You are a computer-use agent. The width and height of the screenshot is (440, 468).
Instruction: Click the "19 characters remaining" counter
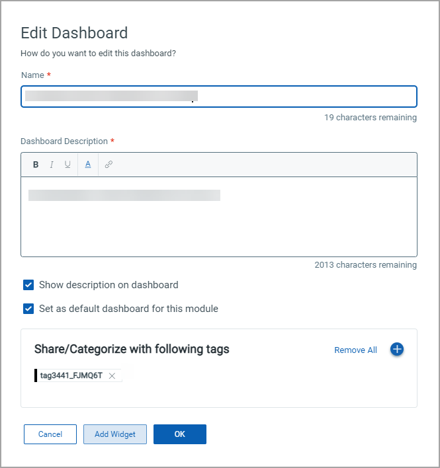[x=371, y=118]
